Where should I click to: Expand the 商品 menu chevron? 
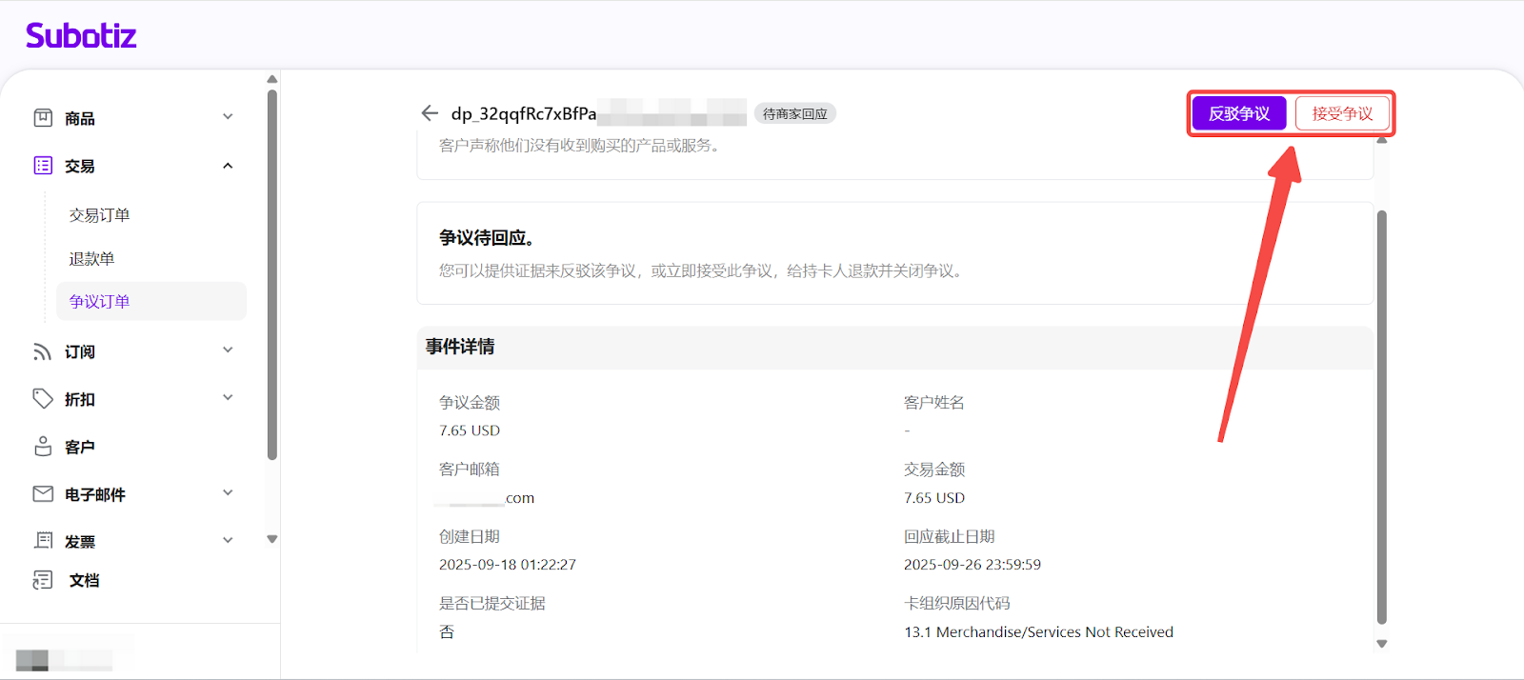coord(228,117)
